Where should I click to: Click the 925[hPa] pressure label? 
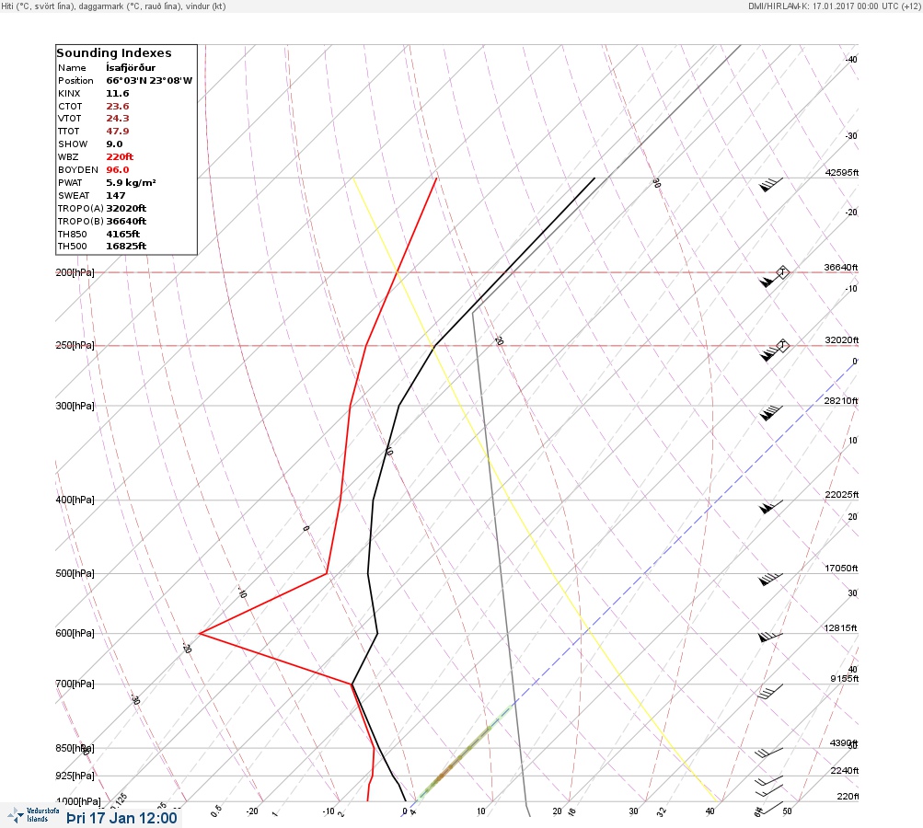[75, 776]
